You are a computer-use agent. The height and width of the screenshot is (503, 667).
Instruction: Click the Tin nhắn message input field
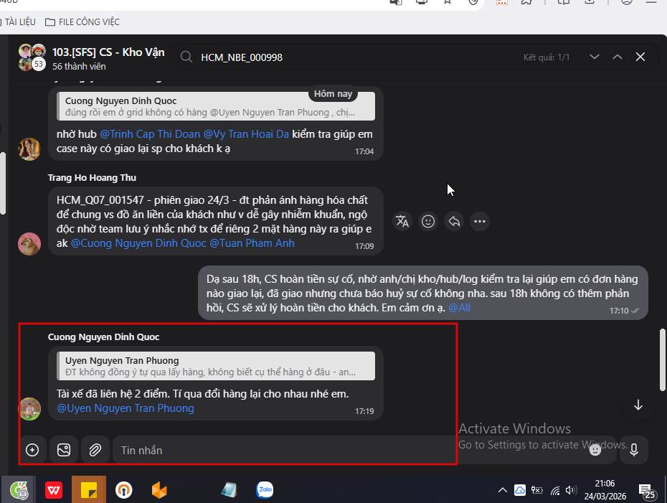[x=349, y=450]
